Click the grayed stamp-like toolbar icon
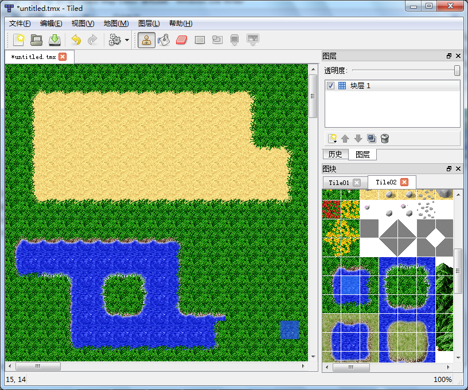 (235, 40)
